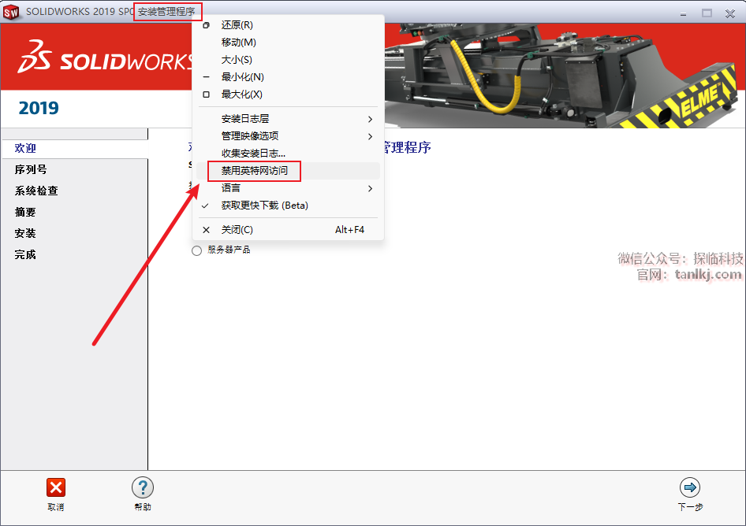This screenshot has height=526, width=746.
Task: Select 禁用英特网访问 menu entry
Action: (x=287, y=171)
